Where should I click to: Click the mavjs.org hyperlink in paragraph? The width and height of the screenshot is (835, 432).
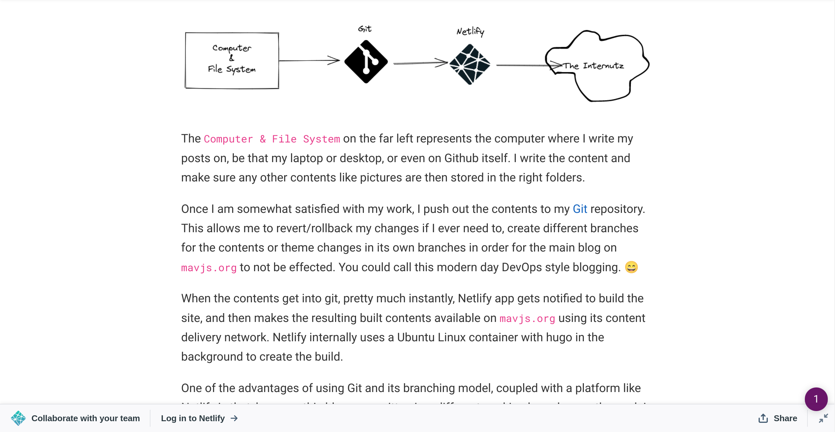pyautogui.click(x=209, y=267)
